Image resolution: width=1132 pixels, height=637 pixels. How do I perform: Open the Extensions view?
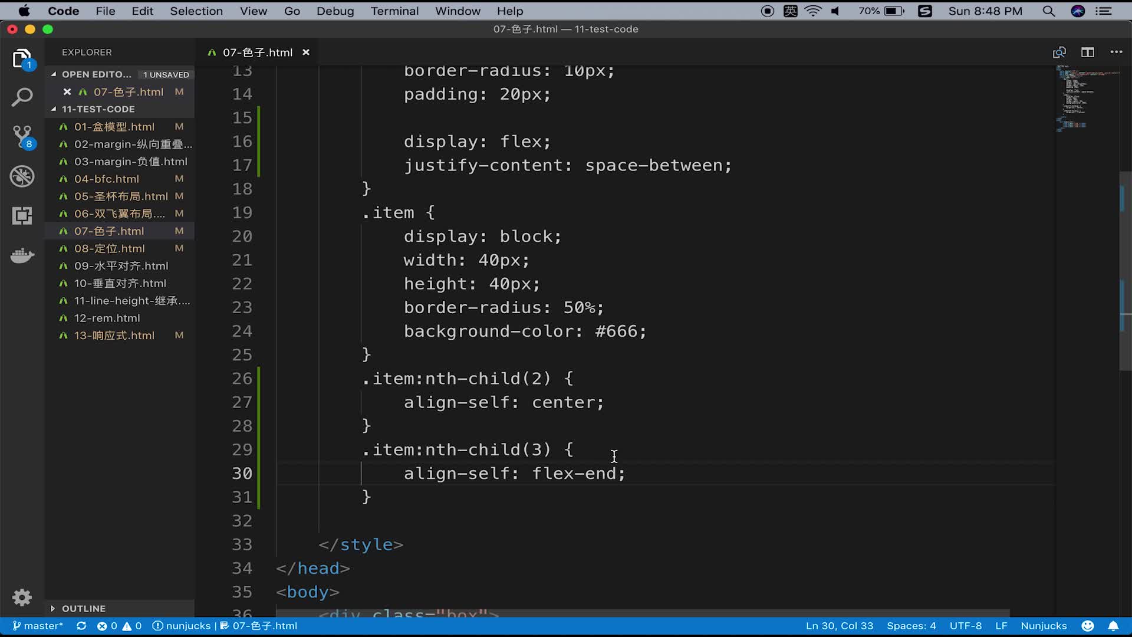pyautogui.click(x=22, y=216)
